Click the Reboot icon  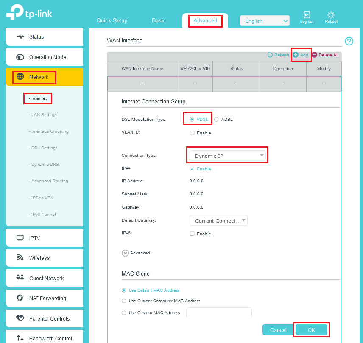[331, 15]
